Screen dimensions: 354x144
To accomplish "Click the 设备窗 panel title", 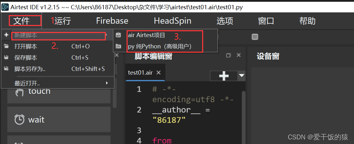I will tap(268, 56).
